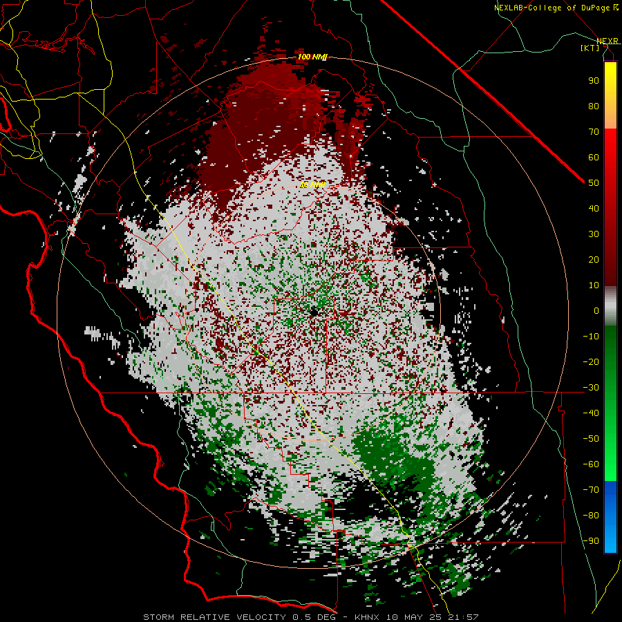Select the -70 value on velocity scale
Image resolution: width=622 pixels, height=622 pixels.
591,490
